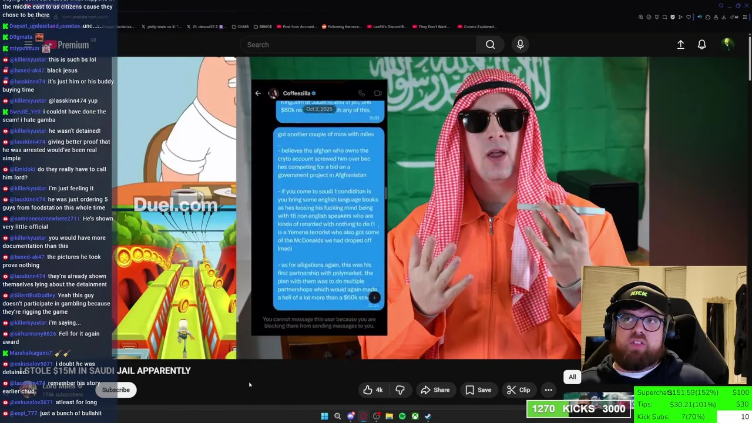Open the YouTube Premium logo home link
The height and width of the screenshot is (423, 752).
click(66, 45)
